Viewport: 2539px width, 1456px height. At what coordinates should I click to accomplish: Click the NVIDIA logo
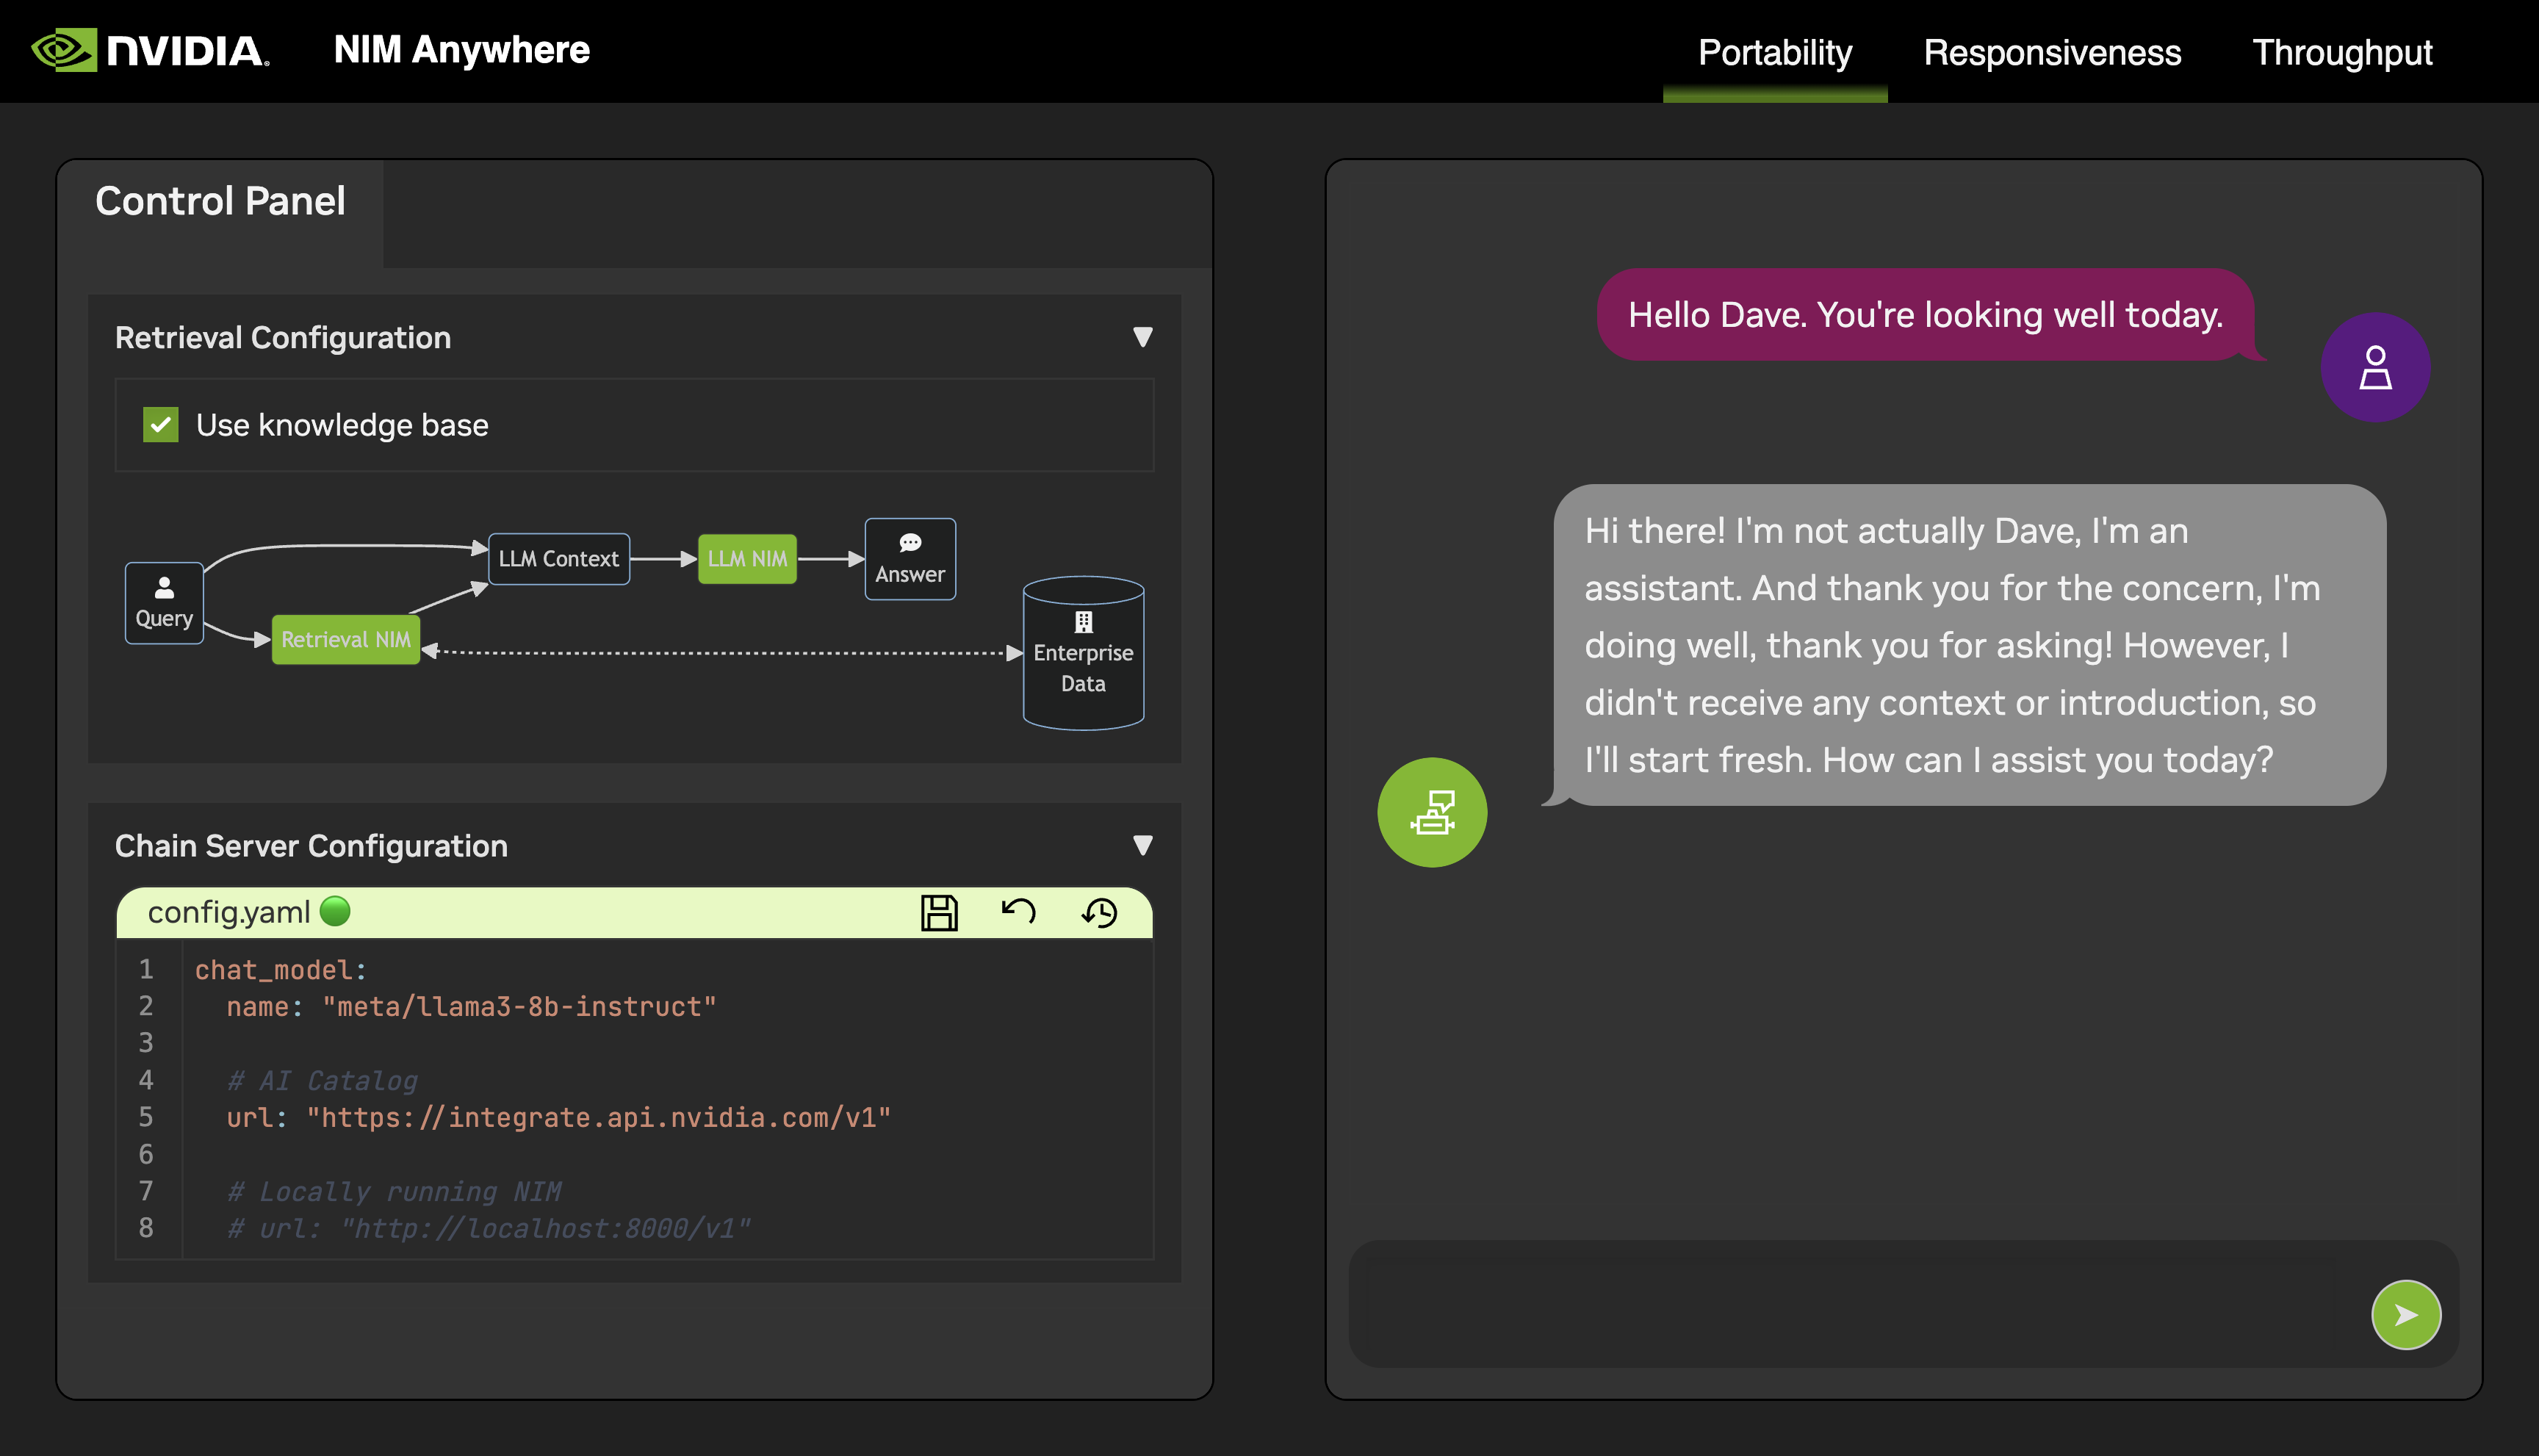[150, 50]
